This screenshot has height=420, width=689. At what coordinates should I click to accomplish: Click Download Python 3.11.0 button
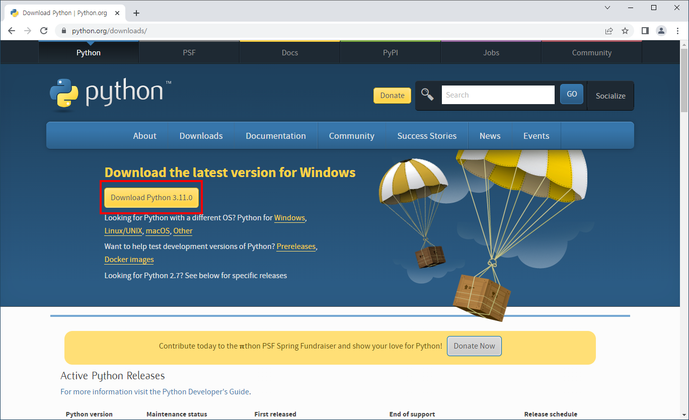[151, 198]
